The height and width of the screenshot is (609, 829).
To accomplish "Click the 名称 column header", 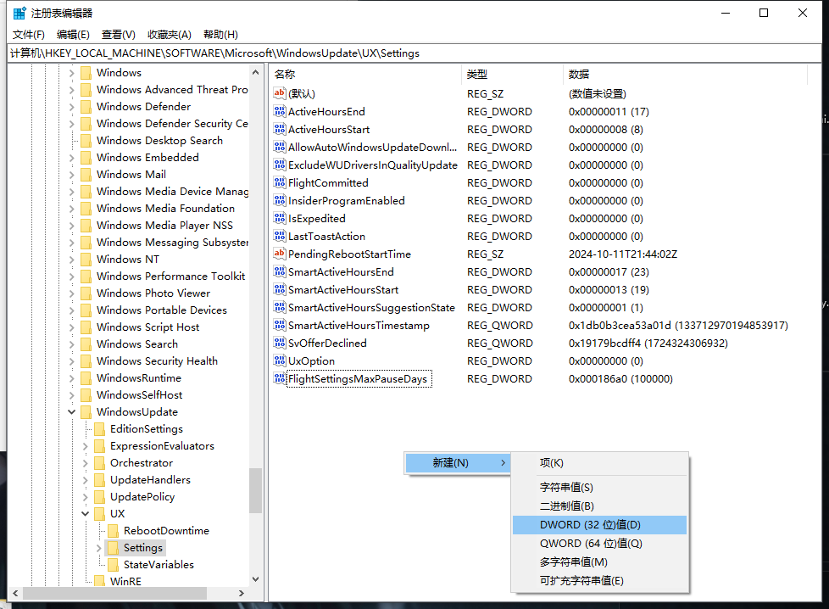I will point(364,75).
